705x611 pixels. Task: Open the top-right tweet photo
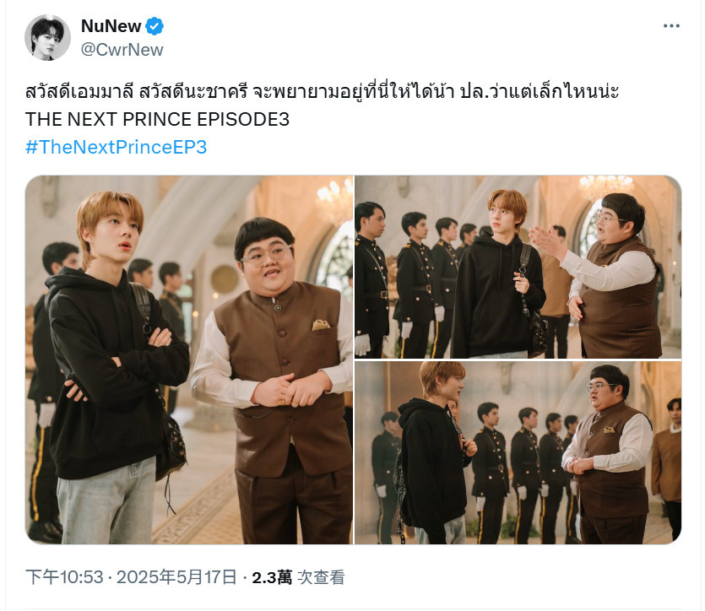(x=518, y=267)
